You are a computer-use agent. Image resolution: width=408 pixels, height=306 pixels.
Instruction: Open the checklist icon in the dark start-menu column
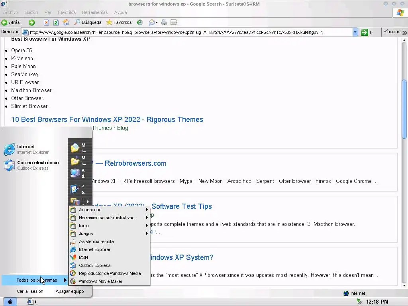click(75, 189)
